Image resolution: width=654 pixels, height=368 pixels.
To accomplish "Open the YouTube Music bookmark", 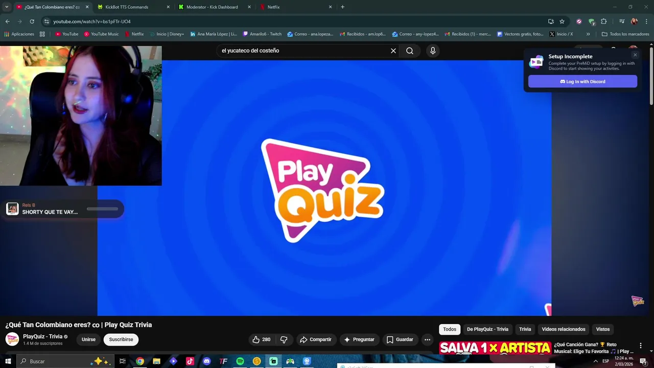I will tap(101, 34).
